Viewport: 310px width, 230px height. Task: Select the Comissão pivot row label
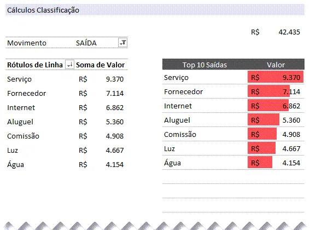(23, 136)
